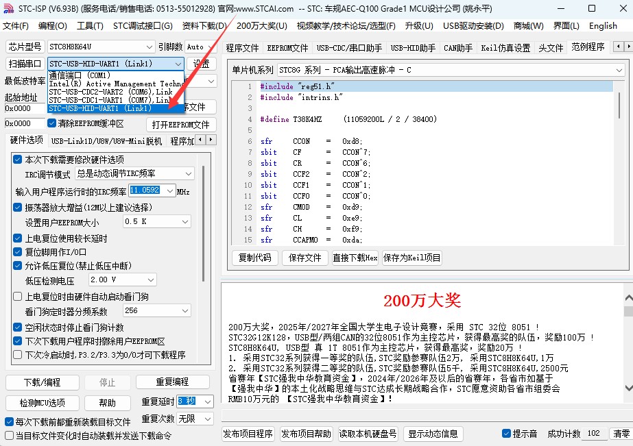Toggle 提示音 checkbox
633x446 pixels.
click(506, 434)
